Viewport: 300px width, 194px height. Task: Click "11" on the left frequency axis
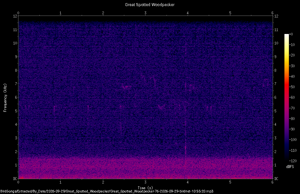15,30
